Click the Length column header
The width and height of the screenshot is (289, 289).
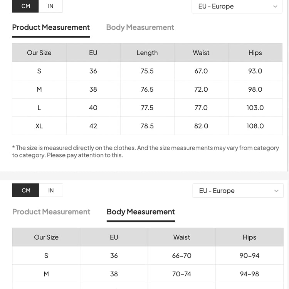(x=147, y=53)
